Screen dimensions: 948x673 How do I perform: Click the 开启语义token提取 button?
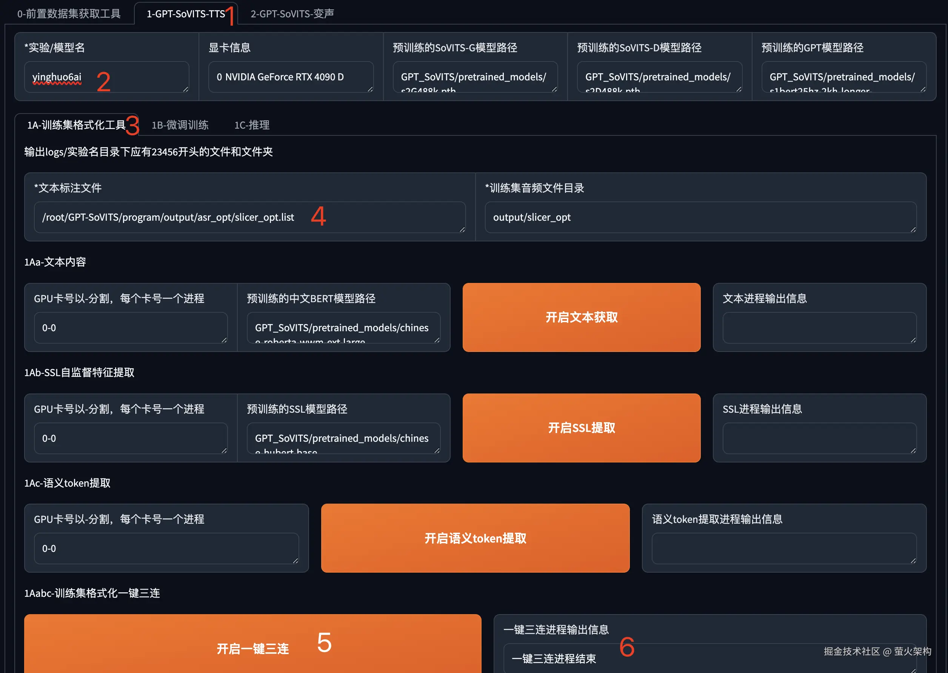pos(475,538)
